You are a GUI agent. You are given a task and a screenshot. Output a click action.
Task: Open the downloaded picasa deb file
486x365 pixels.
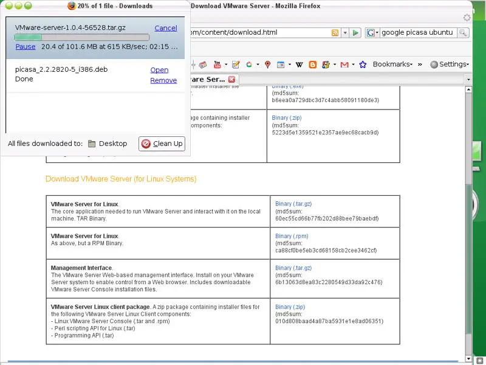(x=159, y=70)
